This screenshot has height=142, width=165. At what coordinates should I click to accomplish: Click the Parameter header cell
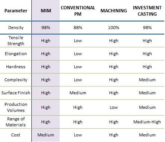tap(16, 10)
